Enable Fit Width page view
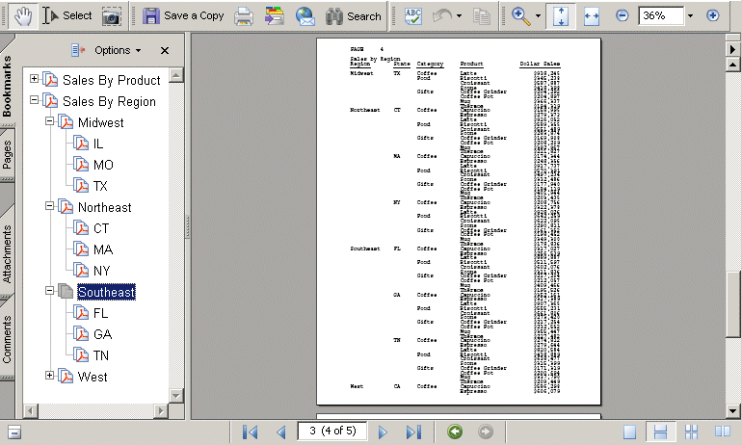 592,15
